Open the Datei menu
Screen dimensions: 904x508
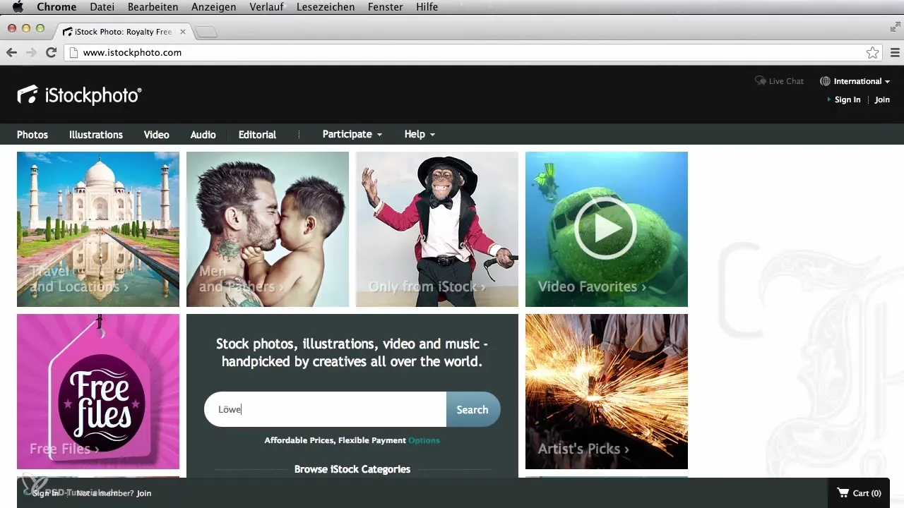(x=102, y=7)
